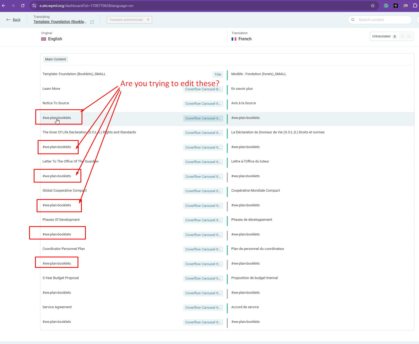This screenshot has height=344, width=419.
Task: Open the browser extensions puzzle icon
Action: (x=415, y=6)
